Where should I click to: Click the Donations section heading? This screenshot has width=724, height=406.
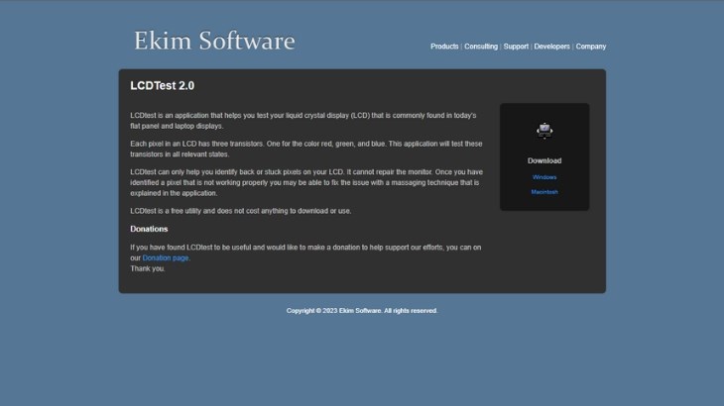pos(149,229)
